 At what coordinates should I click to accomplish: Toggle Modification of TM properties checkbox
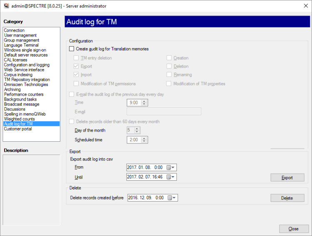(x=169, y=84)
